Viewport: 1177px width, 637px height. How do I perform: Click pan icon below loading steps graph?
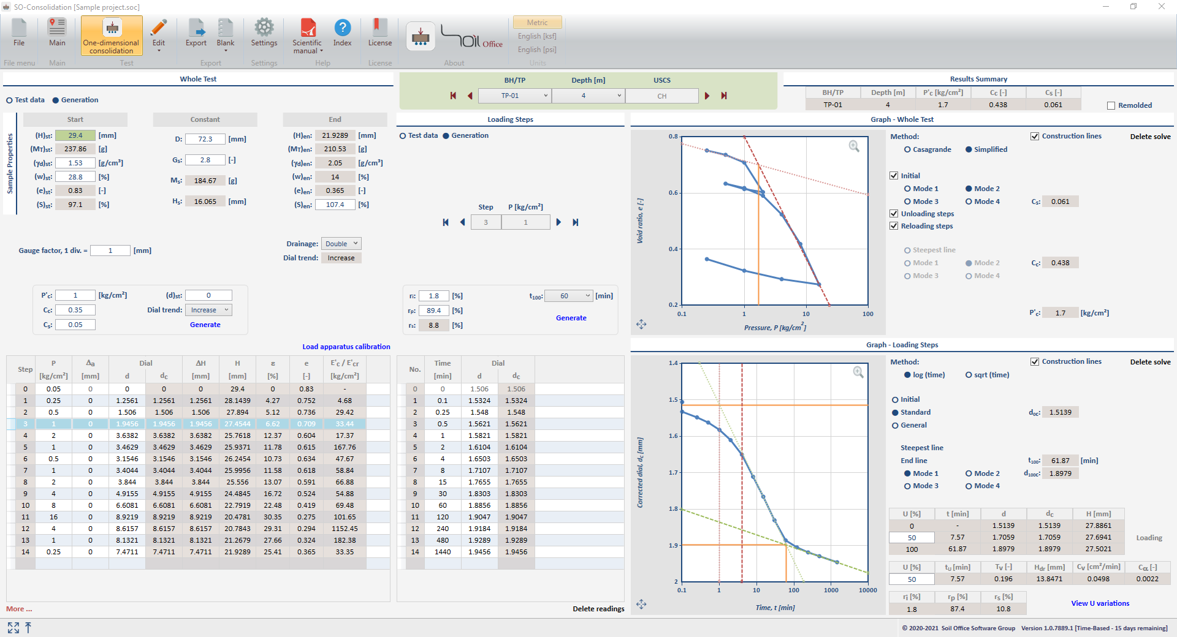click(641, 604)
